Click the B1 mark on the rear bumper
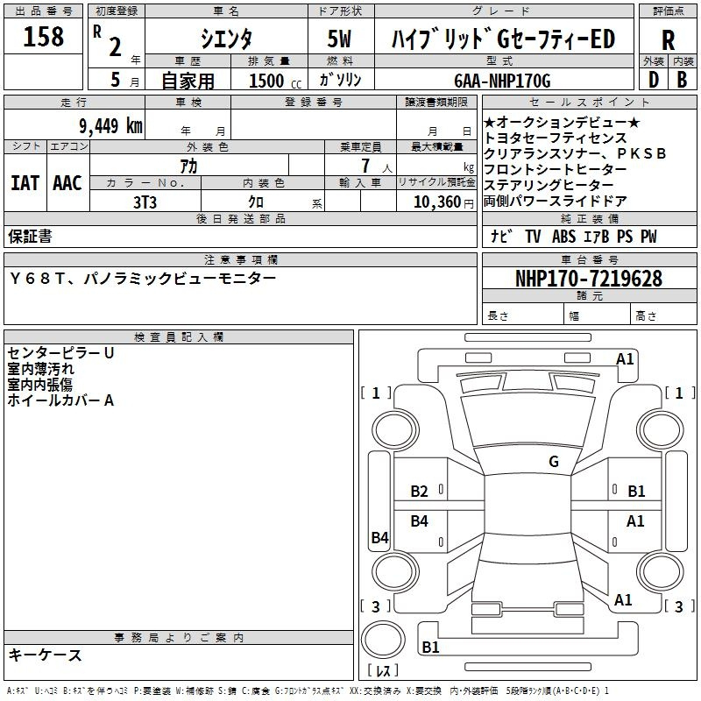This screenshot has width=701, height=701. coord(430,647)
